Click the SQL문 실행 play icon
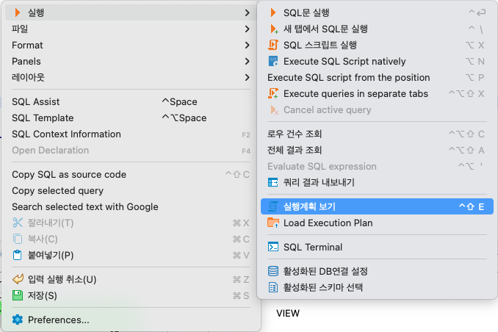The width and height of the screenshot is (498, 332). pos(273,12)
